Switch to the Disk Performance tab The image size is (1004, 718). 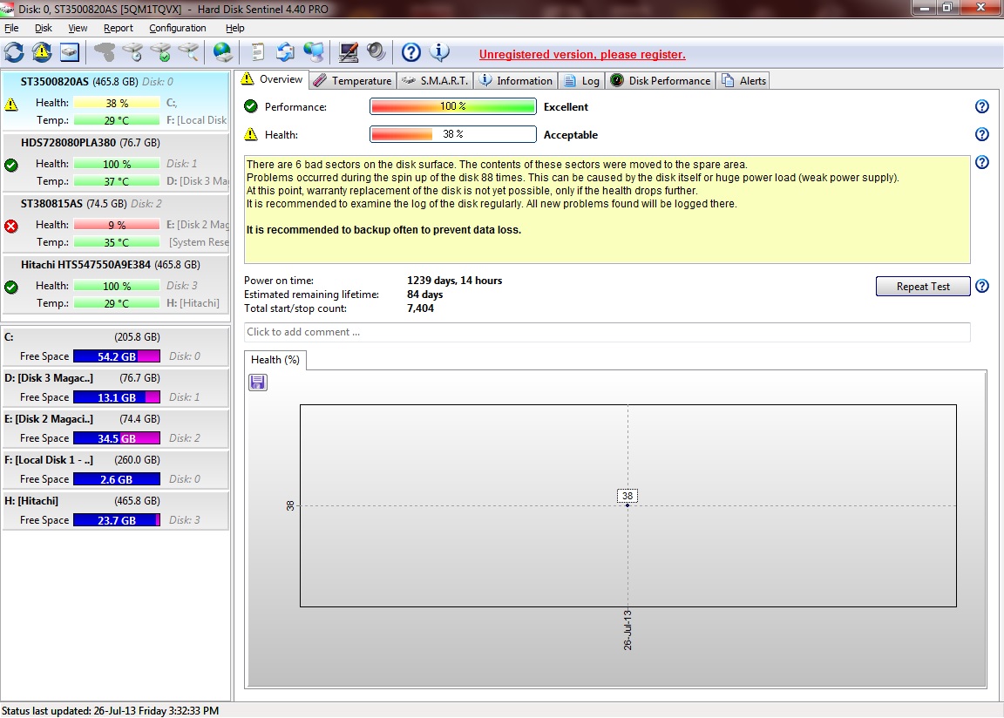660,81
